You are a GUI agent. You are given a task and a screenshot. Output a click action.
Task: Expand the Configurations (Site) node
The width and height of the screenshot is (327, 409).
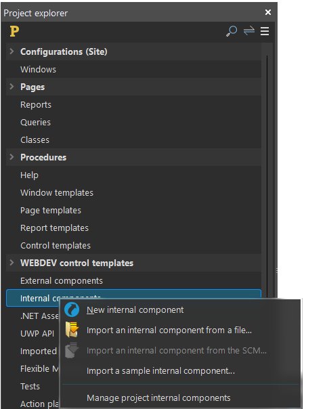pos(12,51)
